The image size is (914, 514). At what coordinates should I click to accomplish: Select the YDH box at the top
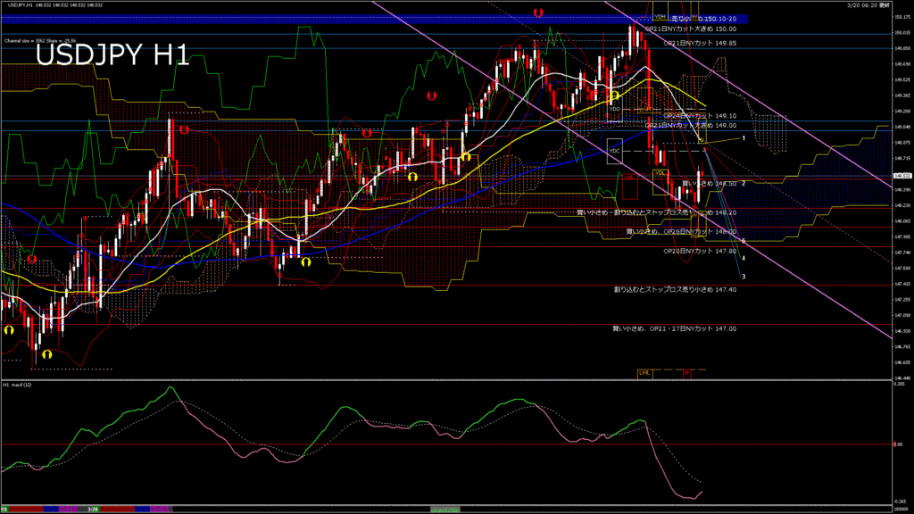click(x=660, y=16)
